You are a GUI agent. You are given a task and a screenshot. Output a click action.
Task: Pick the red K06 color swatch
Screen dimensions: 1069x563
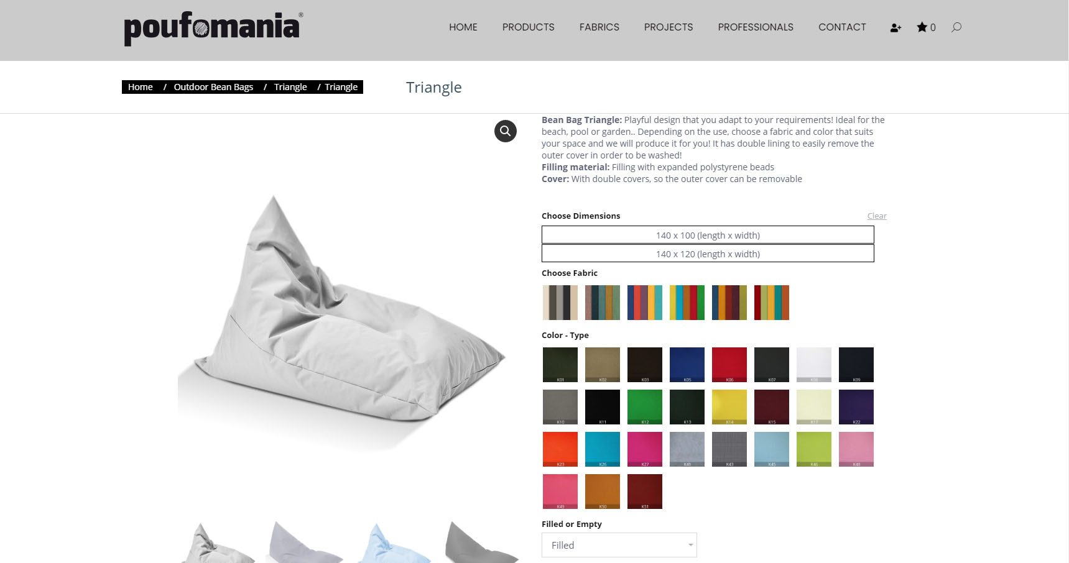729,365
